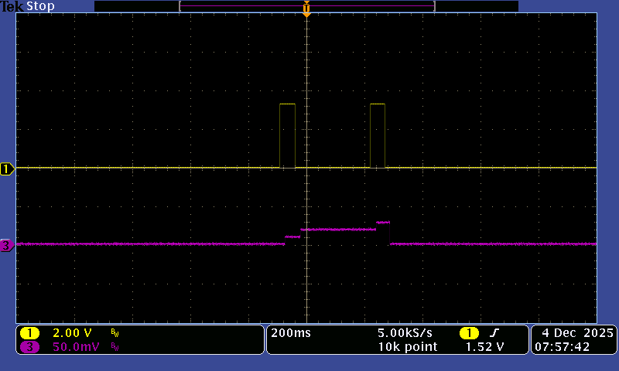Click the magenta channel 3 ground marker
The height and width of the screenshot is (371, 619).
point(7,246)
